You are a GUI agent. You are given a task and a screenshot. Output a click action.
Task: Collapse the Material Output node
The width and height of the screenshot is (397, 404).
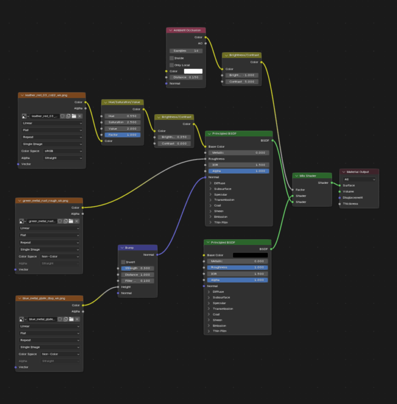point(344,172)
